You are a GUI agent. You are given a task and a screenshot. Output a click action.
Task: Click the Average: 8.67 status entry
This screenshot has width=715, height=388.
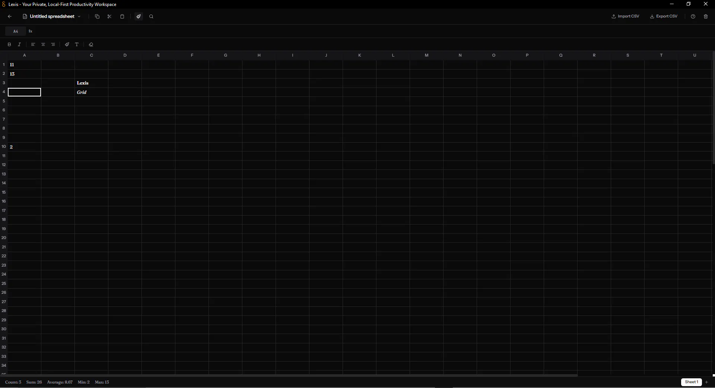coord(60,382)
